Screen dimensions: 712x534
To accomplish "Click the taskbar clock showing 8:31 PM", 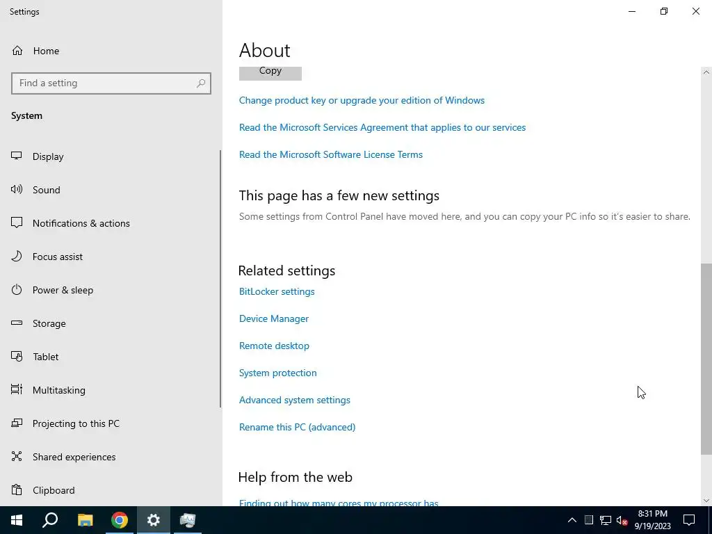I will click(x=652, y=520).
